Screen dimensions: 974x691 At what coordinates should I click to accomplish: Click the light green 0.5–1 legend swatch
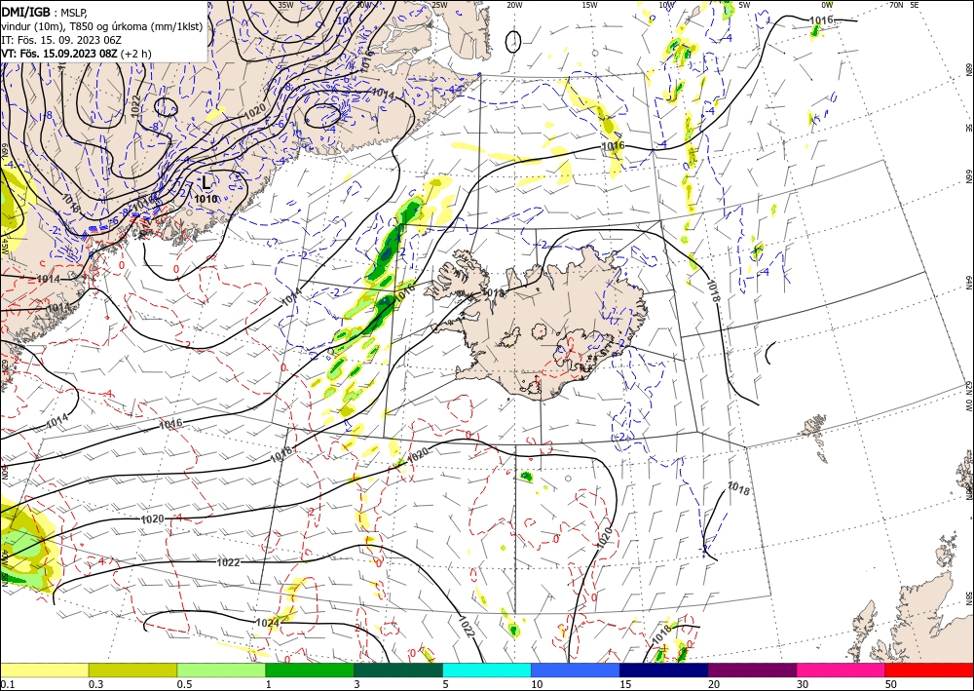pos(221,670)
